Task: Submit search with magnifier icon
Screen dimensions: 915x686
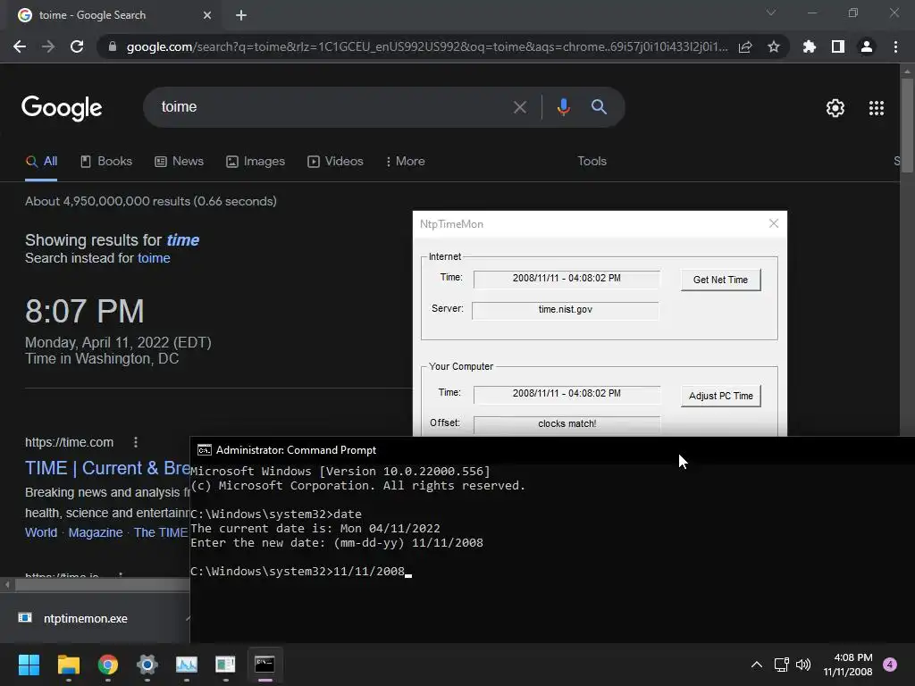Action: pos(599,107)
